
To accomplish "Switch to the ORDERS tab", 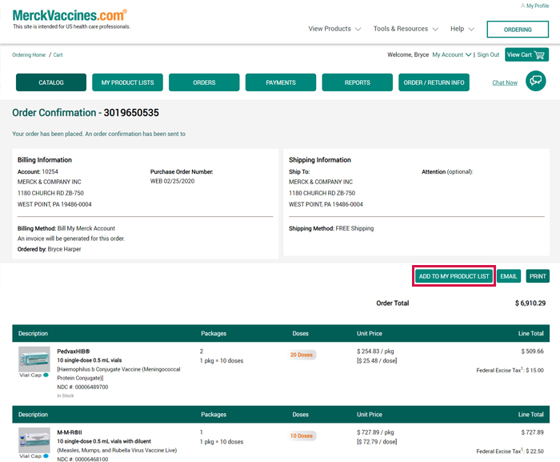I will [204, 82].
